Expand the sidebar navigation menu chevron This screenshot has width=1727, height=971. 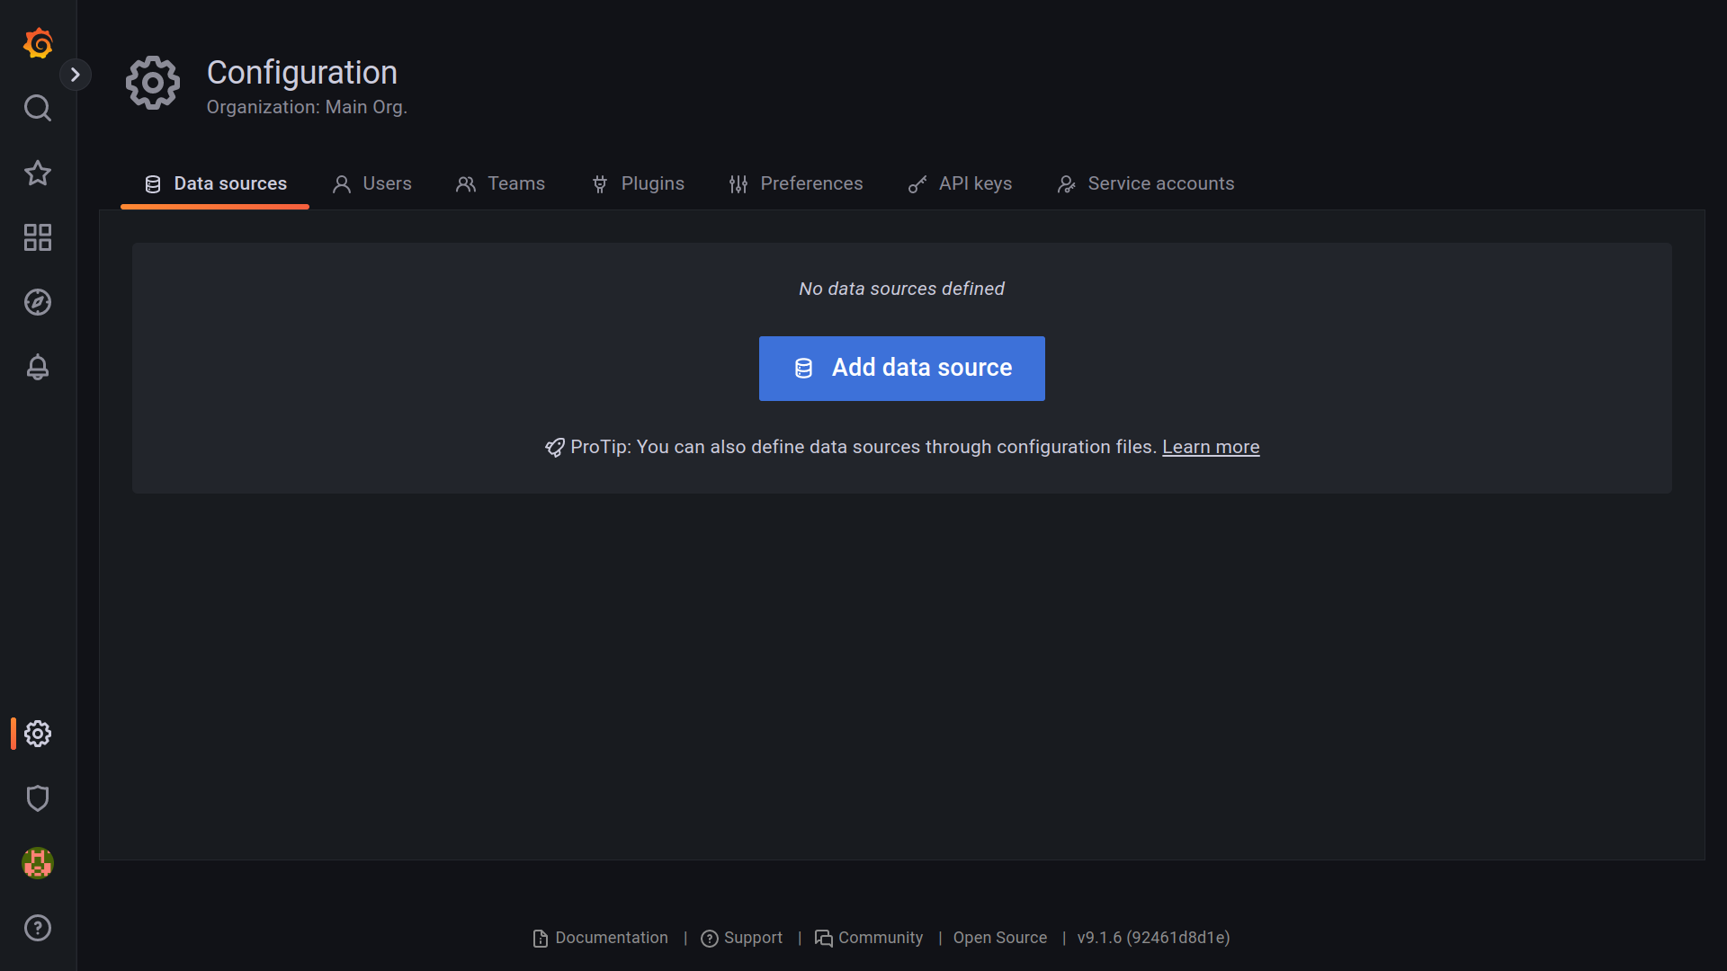(x=76, y=75)
